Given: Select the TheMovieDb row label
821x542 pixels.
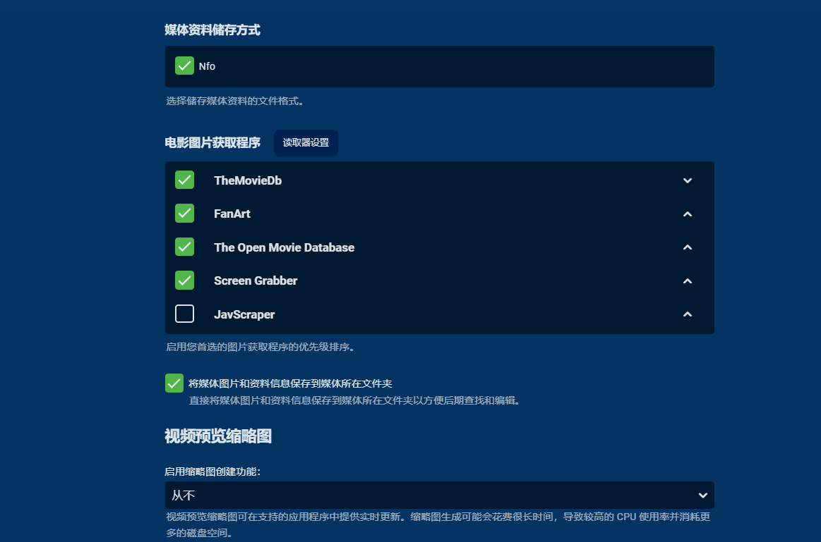Looking at the screenshot, I should pyautogui.click(x=248, y=180).
